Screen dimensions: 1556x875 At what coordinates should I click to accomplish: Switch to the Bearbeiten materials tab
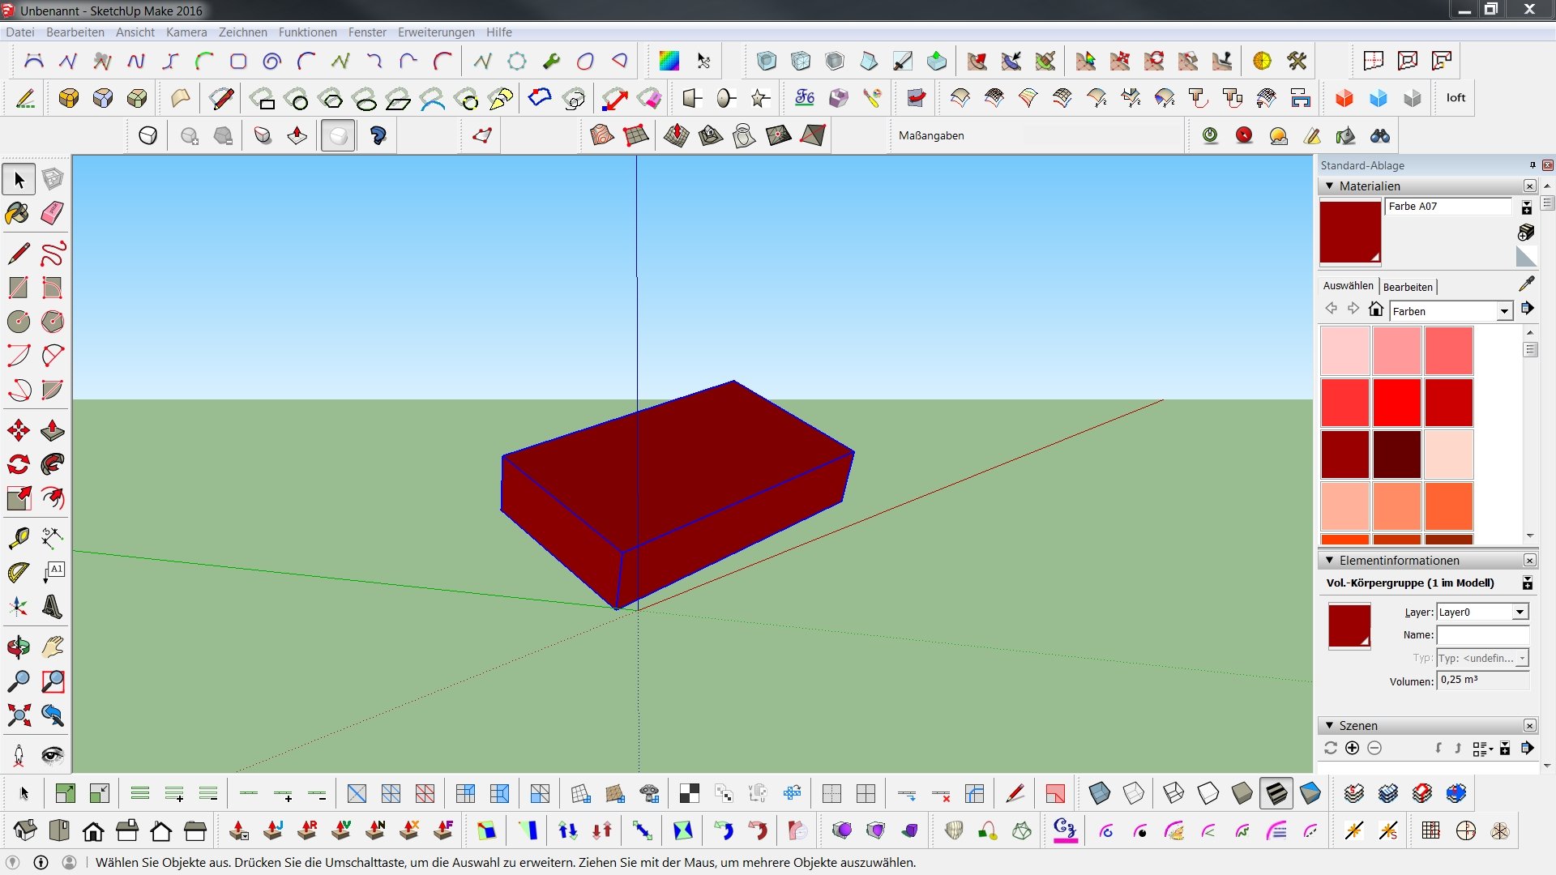coord(1408,287)
